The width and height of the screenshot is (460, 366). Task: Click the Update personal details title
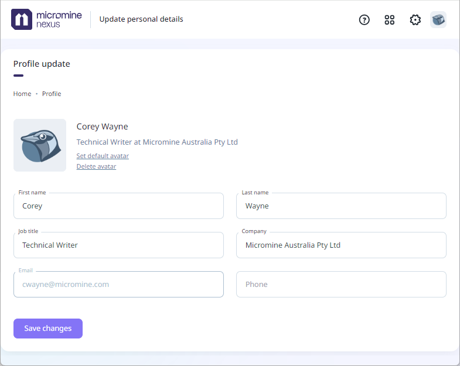coord(141,19)
